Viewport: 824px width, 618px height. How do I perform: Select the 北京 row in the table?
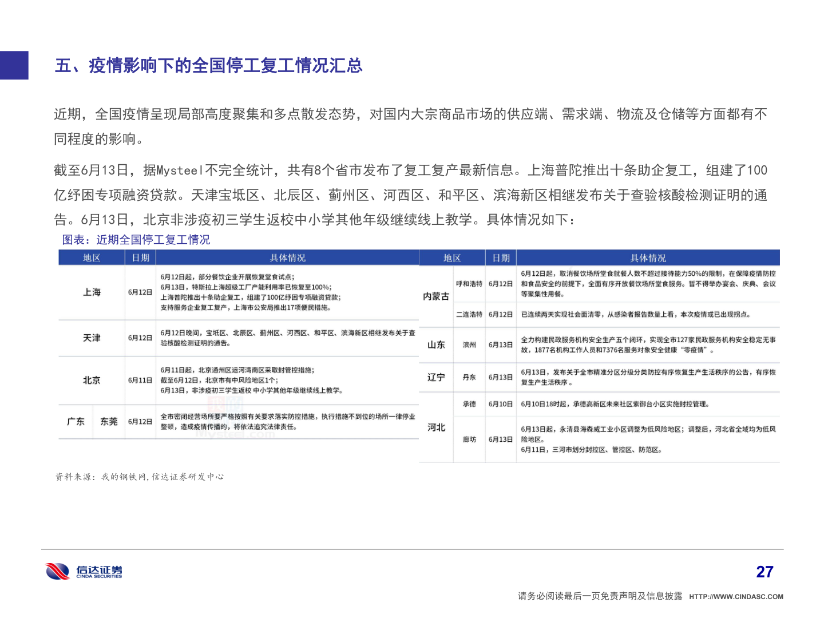90,379
